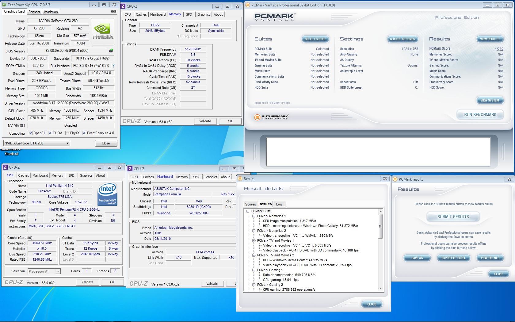Image resolution: width=515 pixels, height=322 pixels.
Task: Switch to the Validation tab in GPU-Z
Action: point(51,12)
